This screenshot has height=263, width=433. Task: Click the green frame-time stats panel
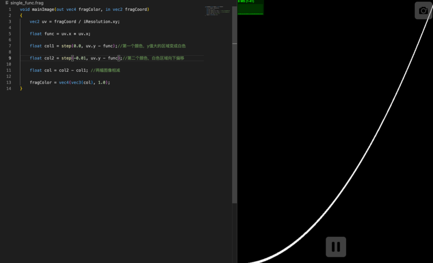point(250,7)
